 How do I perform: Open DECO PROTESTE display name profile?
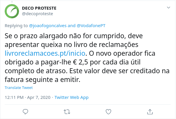click(x=39, y=8)
